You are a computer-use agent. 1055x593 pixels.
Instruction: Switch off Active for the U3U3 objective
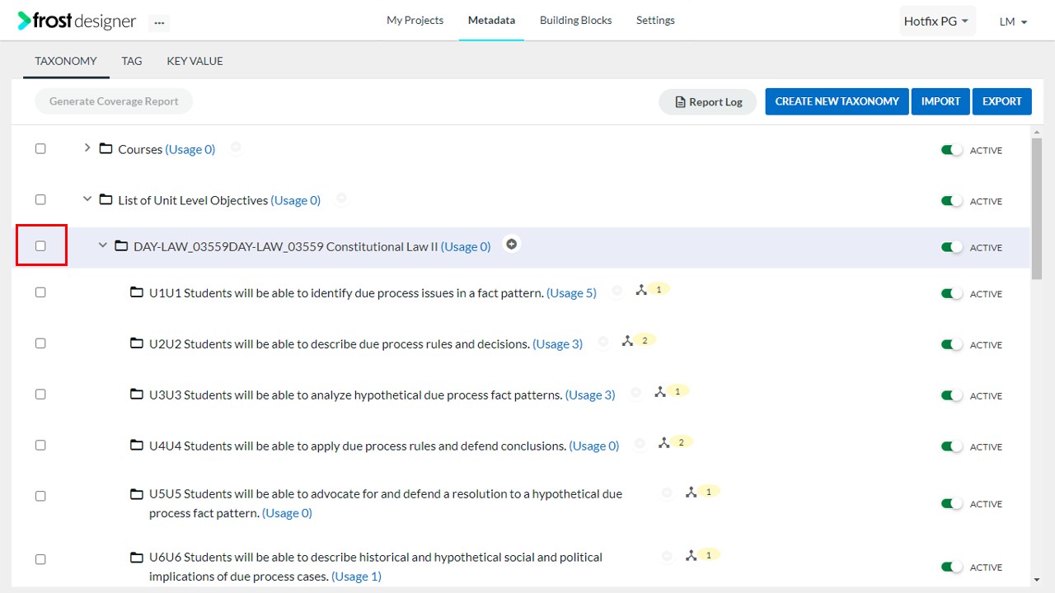click(x=952, y=396)
